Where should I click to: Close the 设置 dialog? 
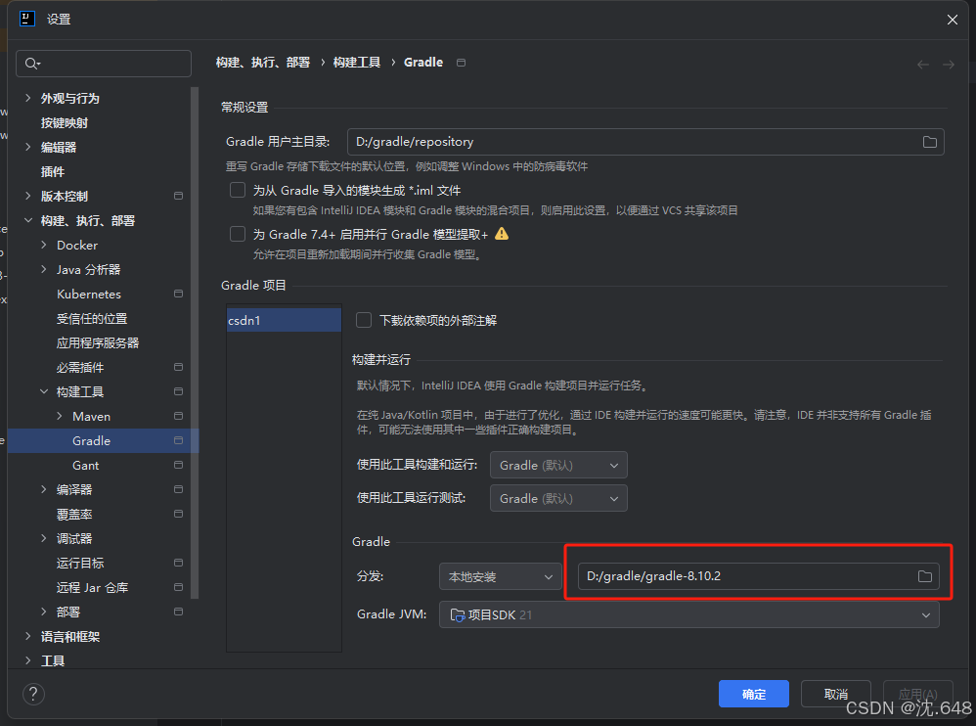point(953,20)
